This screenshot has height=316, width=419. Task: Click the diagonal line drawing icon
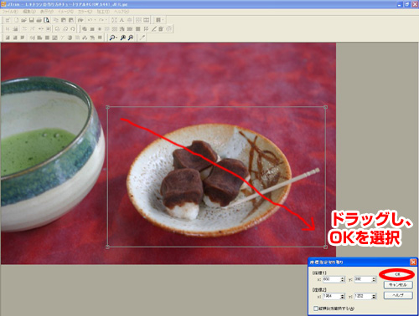click(x=154, y=28)
